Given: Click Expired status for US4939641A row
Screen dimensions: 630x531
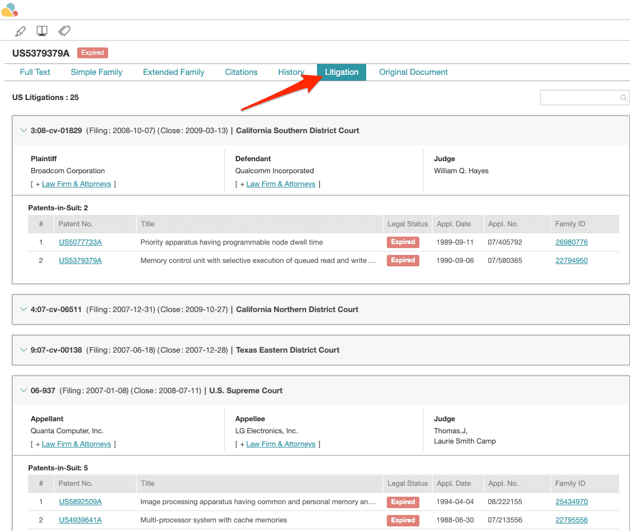Looking at the screenshot, I should 403,520.
